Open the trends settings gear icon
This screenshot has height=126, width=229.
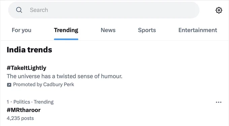pos(219,10)
